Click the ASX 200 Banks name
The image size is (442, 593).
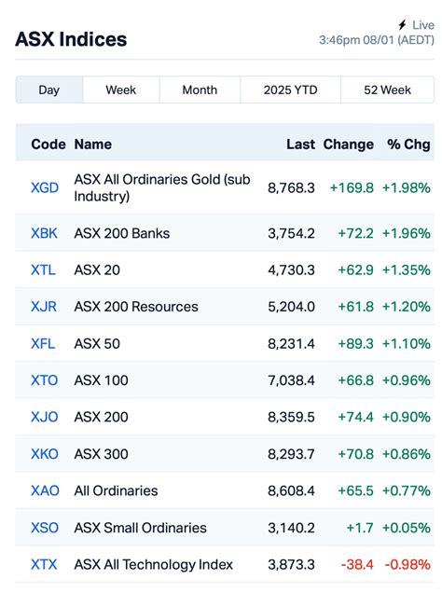coord(122,233)
